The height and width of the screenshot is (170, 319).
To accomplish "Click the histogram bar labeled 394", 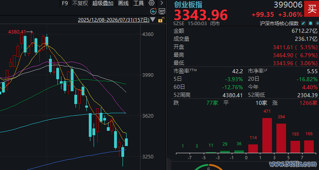I will pyautogui.click(x=281, y=138).
